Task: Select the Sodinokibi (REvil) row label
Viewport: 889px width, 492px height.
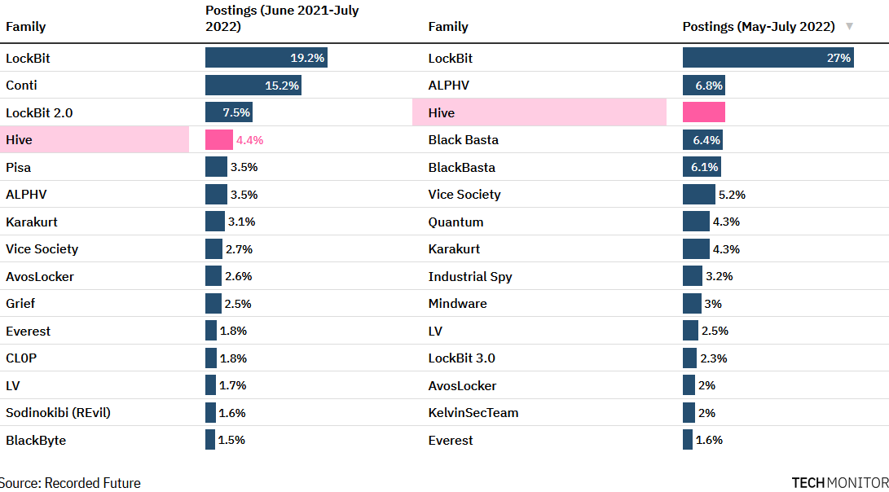Action: pyautogui.click(x=58, y=413)
